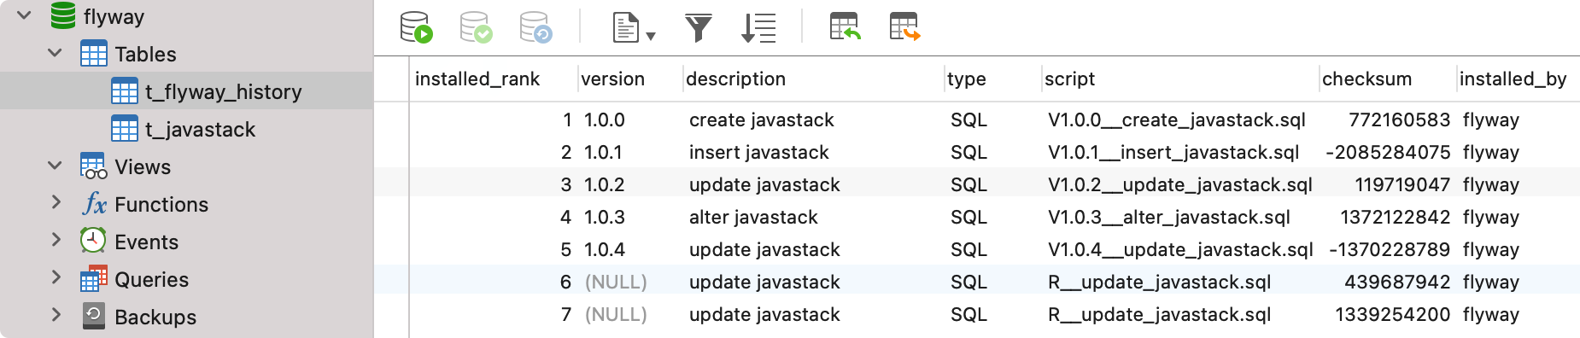
Task: Click the script column header
Action: point(1069,79)
